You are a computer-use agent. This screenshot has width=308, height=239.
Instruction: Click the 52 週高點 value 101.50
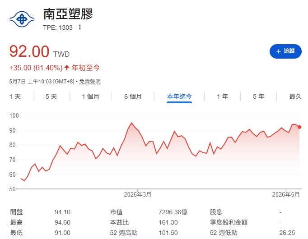168,233
